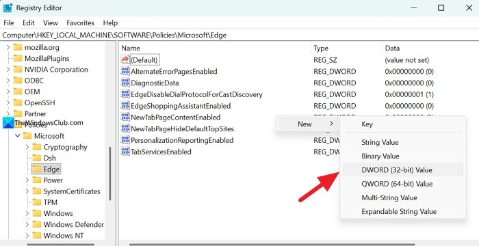Expand the Windows NT key

point(27,236)
